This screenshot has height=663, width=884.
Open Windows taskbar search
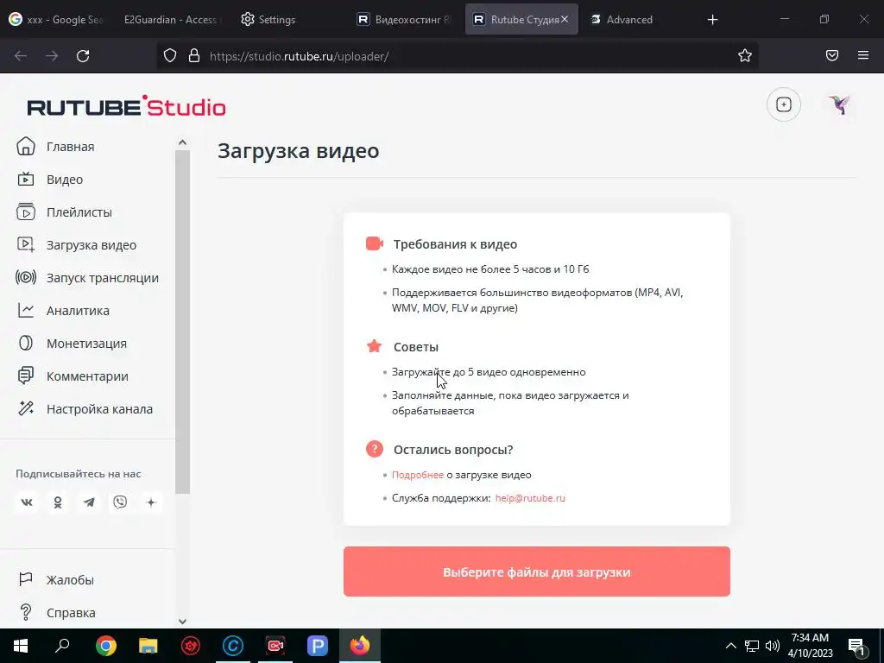[x=62, y=646]
